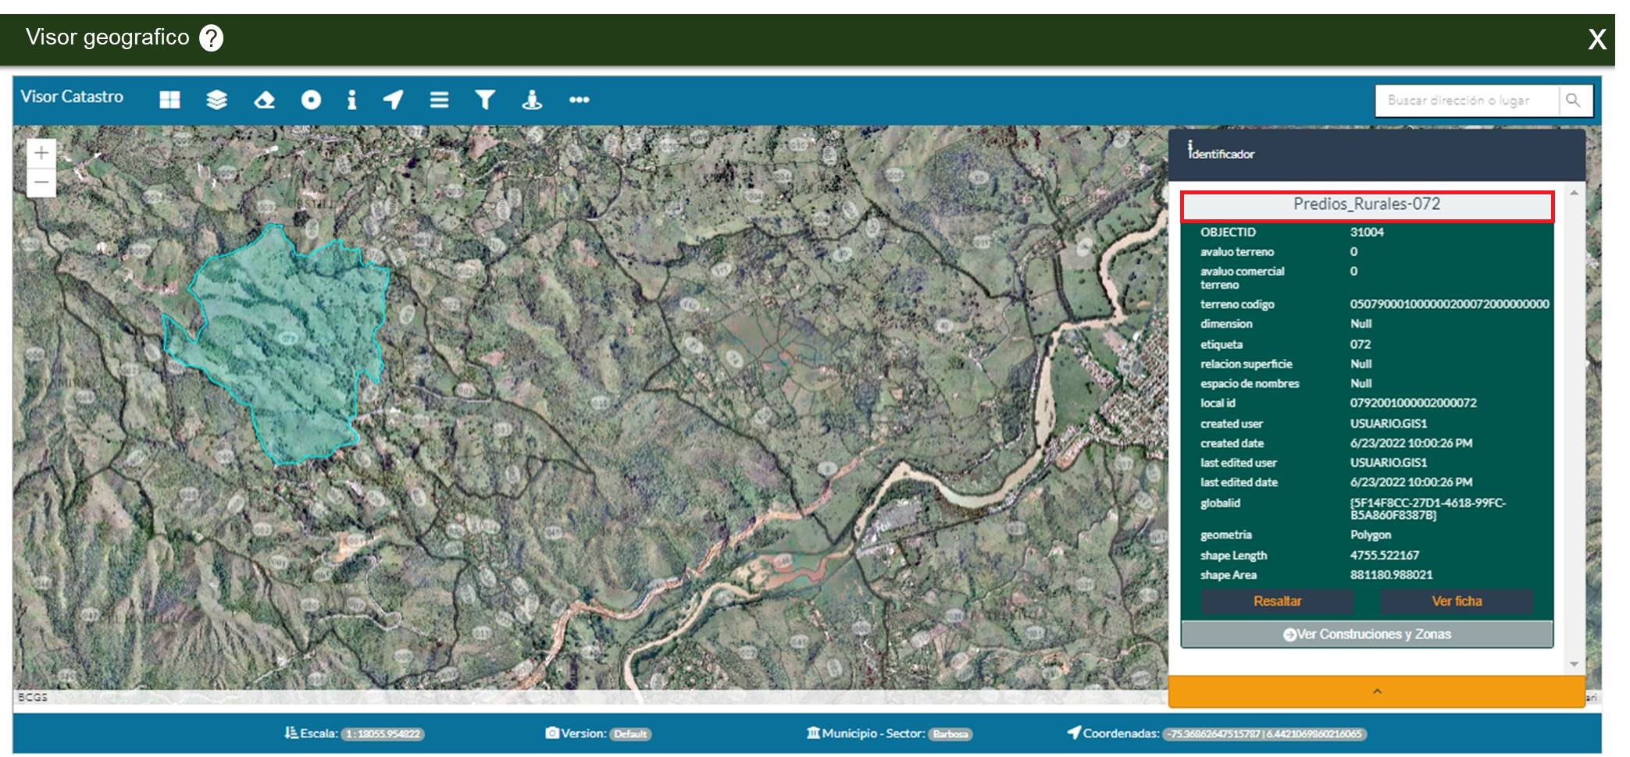
Task: Show more tools via three dots
Action: [x=580, y=100]
